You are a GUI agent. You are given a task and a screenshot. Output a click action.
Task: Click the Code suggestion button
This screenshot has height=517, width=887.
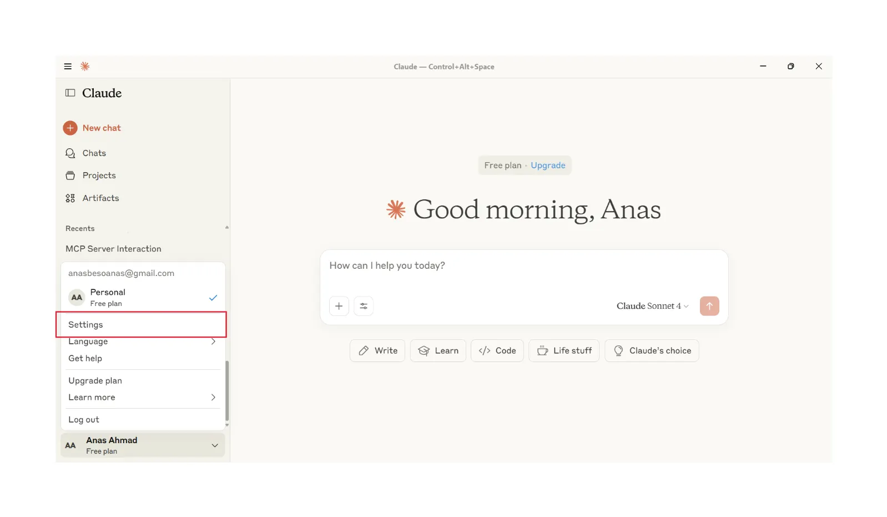pos(497,351)
